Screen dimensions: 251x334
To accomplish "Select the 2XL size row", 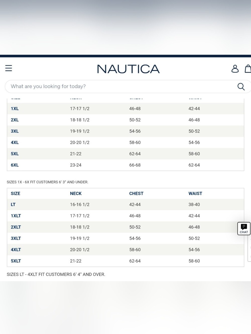I will [x=125, y=120].
